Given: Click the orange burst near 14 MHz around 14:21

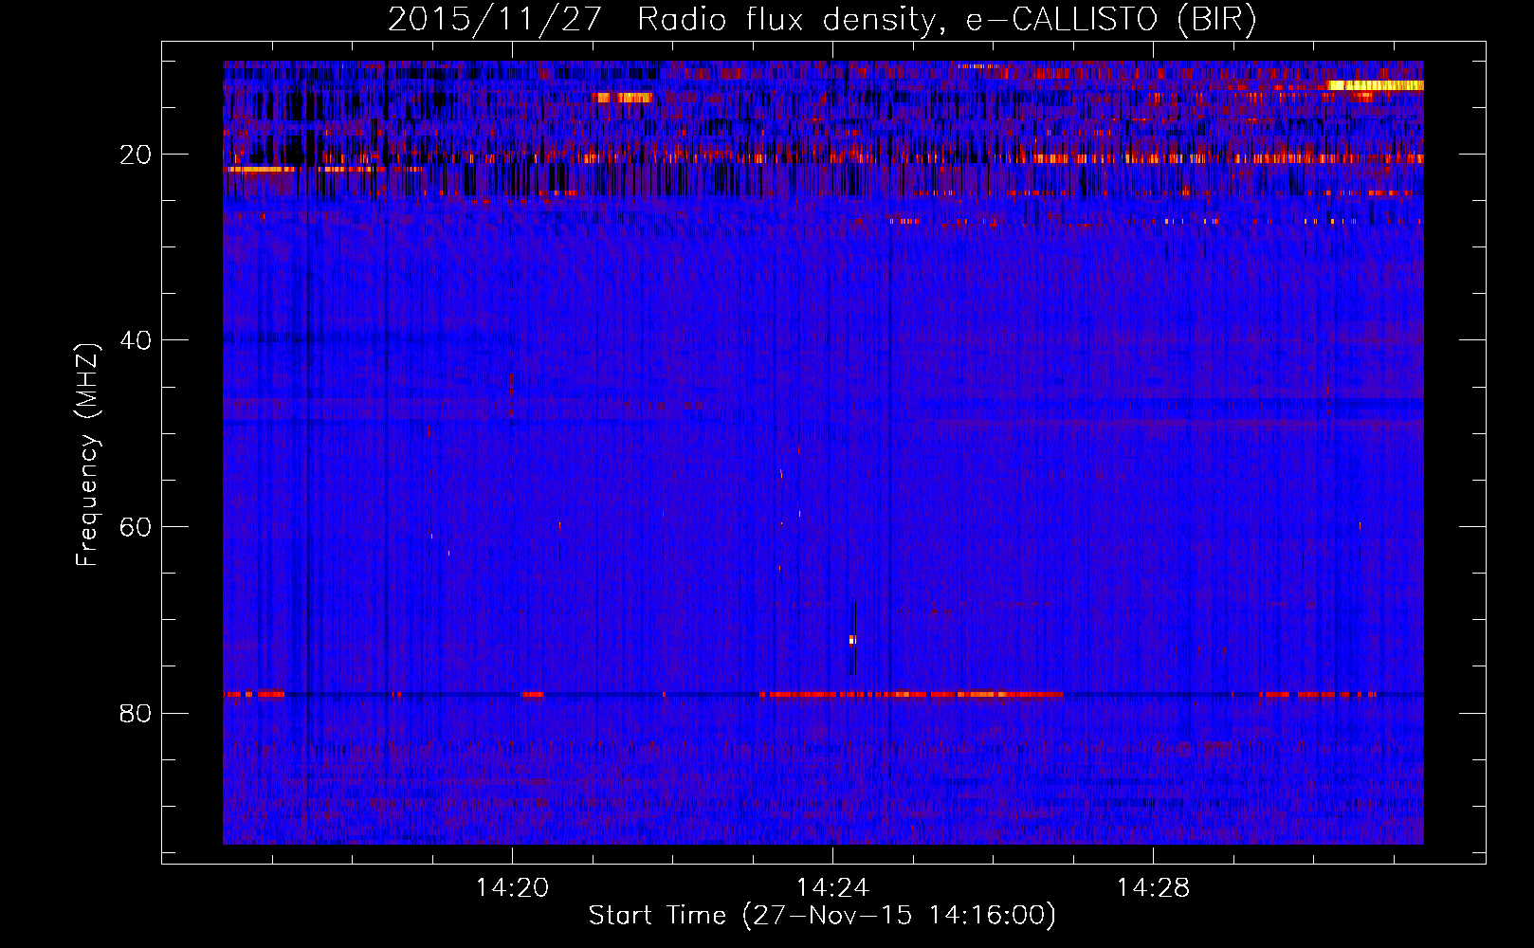Looking at the screenshot, I should 623,97.
